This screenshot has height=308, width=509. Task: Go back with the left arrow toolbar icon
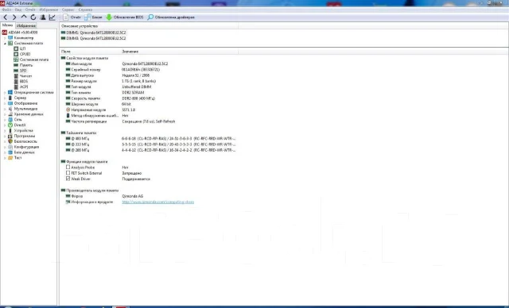[6, 17]
